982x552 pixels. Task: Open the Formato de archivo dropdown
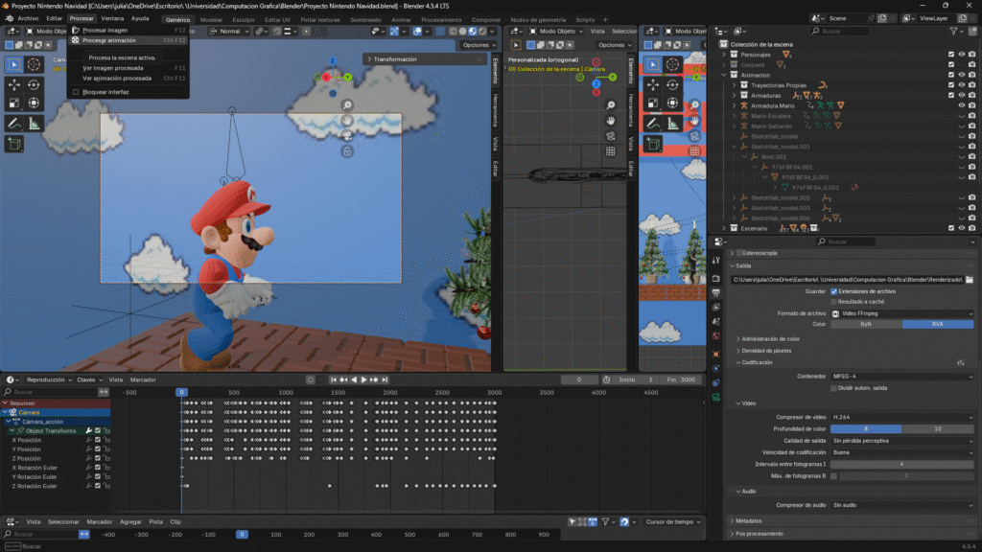point(901,313)
